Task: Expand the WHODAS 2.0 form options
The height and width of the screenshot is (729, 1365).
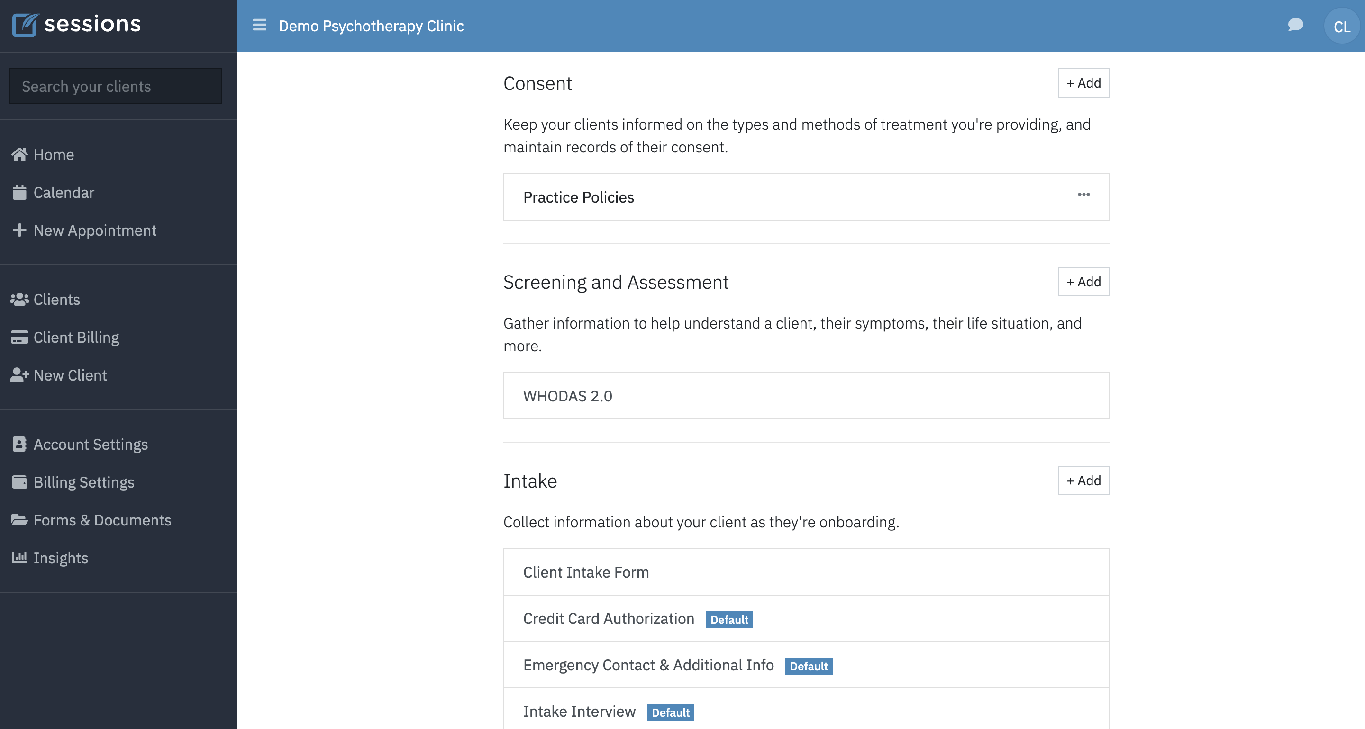Action: (1083, 395)
